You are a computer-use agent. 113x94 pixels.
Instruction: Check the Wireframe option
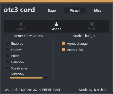tap(7, 68)
